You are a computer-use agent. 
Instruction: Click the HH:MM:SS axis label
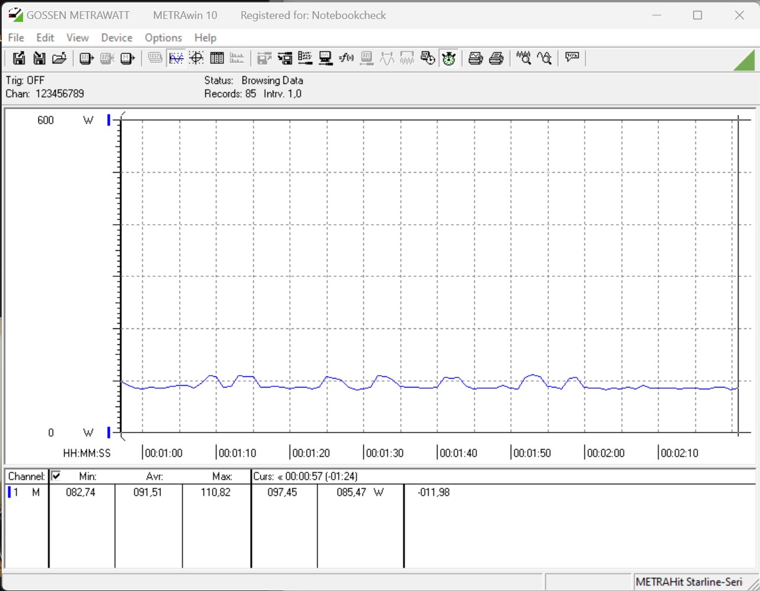[x=87, y=453]
